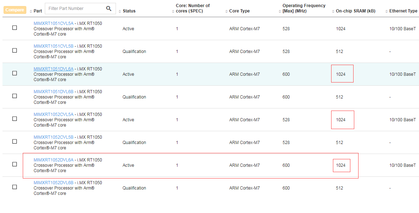Enable checkbox for MIMXRT1052CVL5B part
Viewport: 419px width, 213px height.
pos(15,142)
